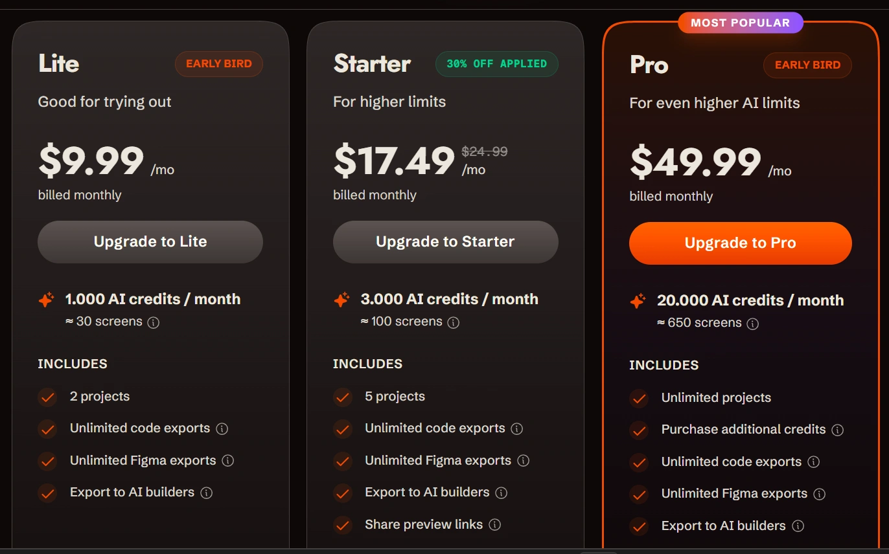The height and width of the screenshot is (554, 889).
Task: Open info for Lite Unlimited Figma exports
Action: tap(227, 461)
